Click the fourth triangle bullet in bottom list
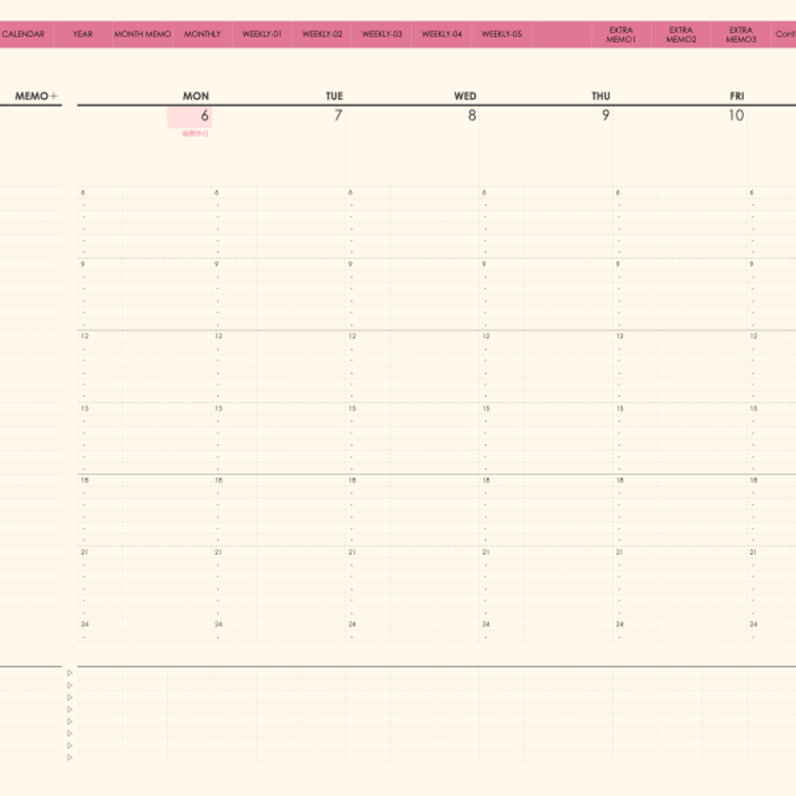Viewport: 796px width, 796px height. tap(70, 709)
